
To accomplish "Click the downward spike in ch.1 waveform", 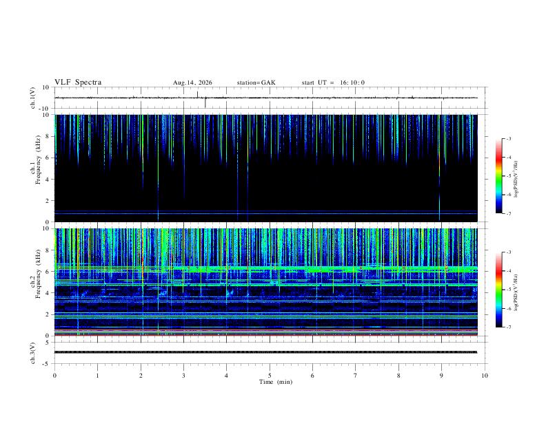I will (x=205, y=102).
